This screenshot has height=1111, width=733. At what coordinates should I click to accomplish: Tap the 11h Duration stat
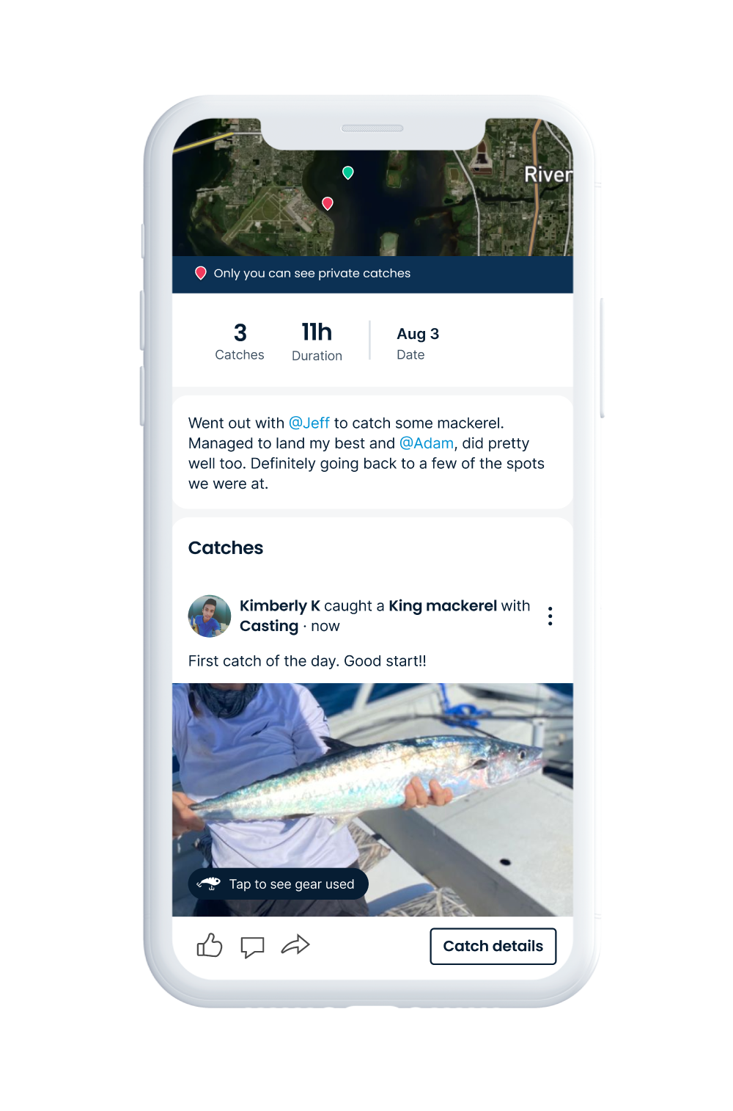(x=317, y=341)
